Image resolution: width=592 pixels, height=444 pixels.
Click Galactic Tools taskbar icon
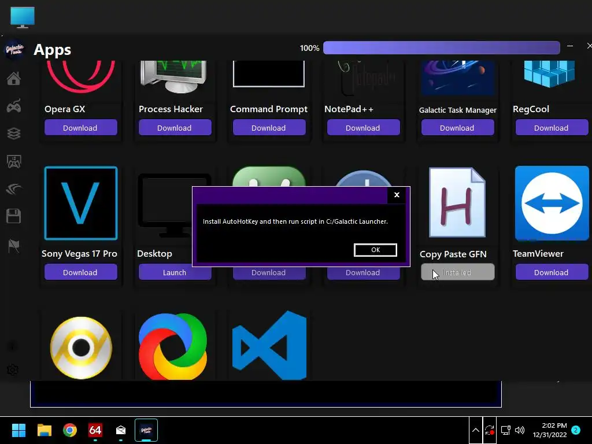click(146, 430)
